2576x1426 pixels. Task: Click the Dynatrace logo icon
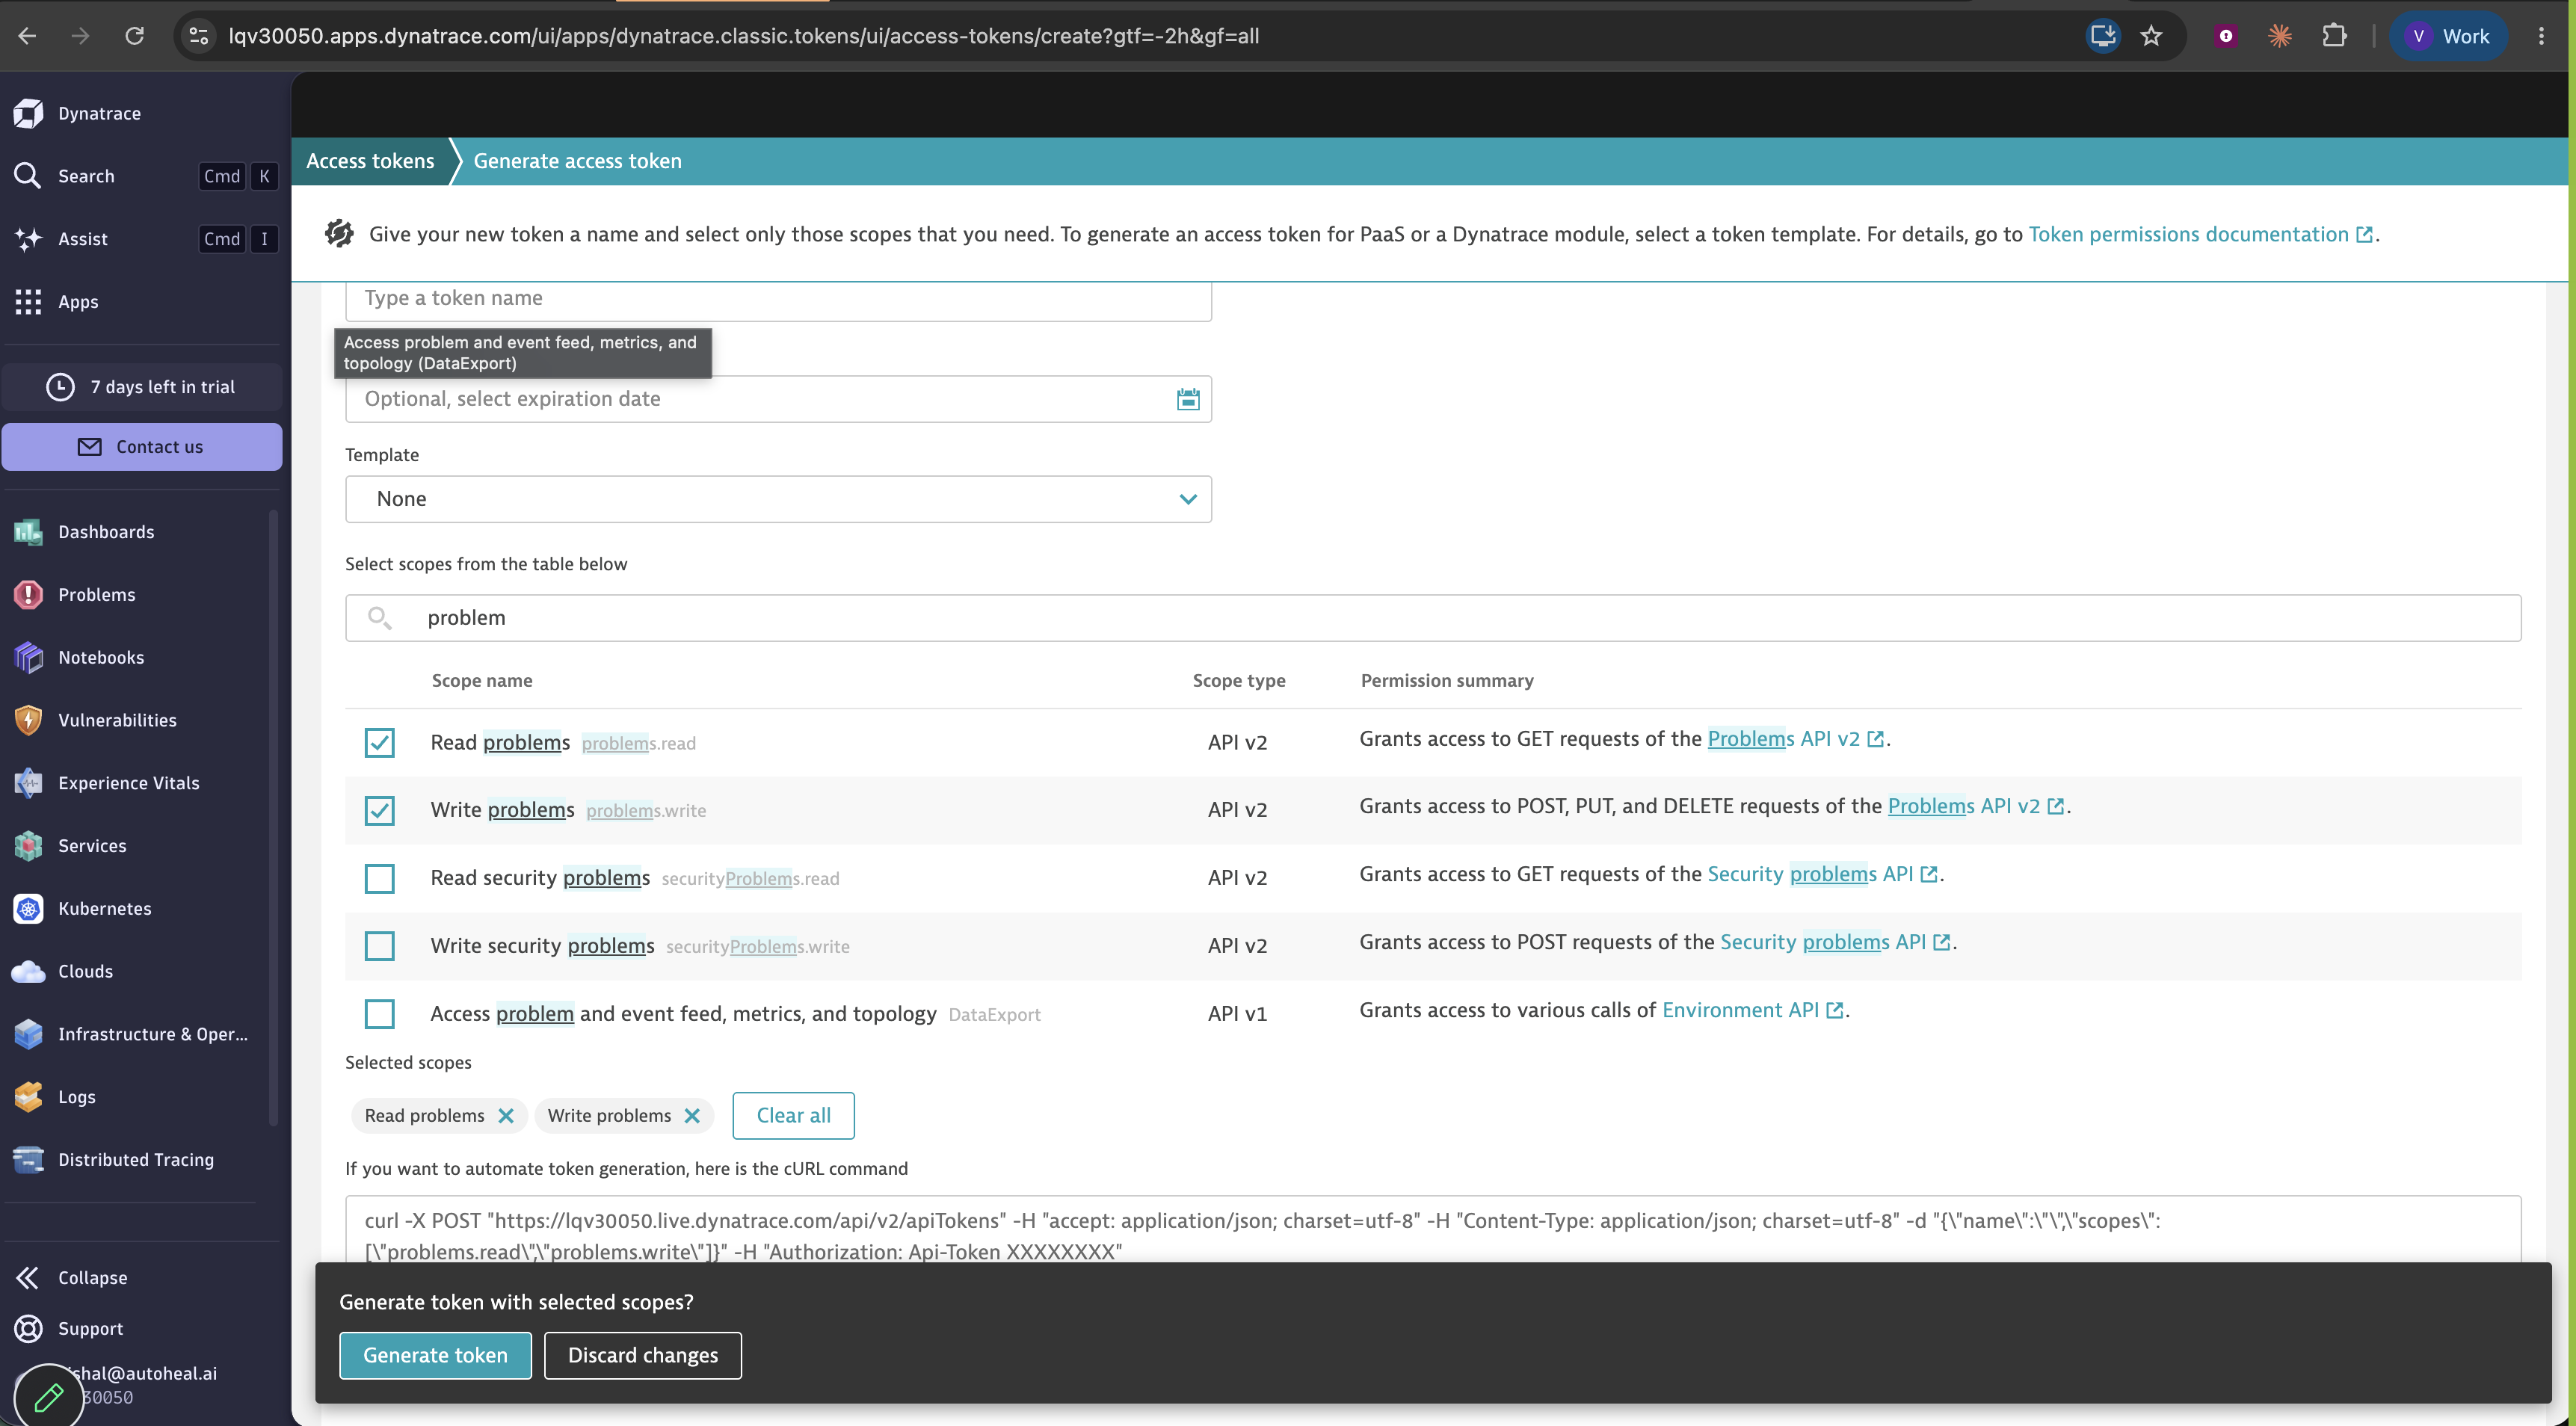click(29, 113)
